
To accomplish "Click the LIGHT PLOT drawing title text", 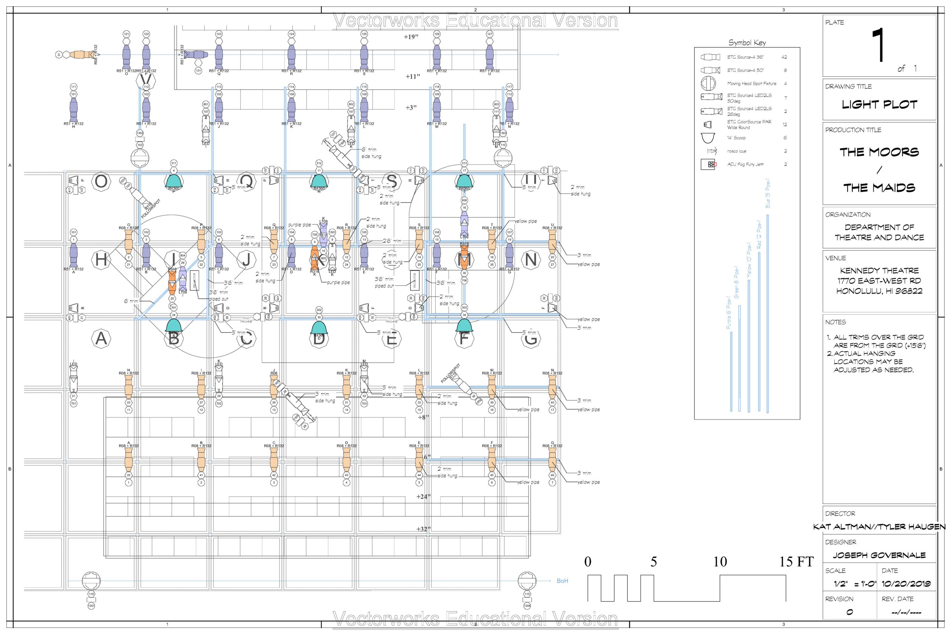I will tap(879, 104).
